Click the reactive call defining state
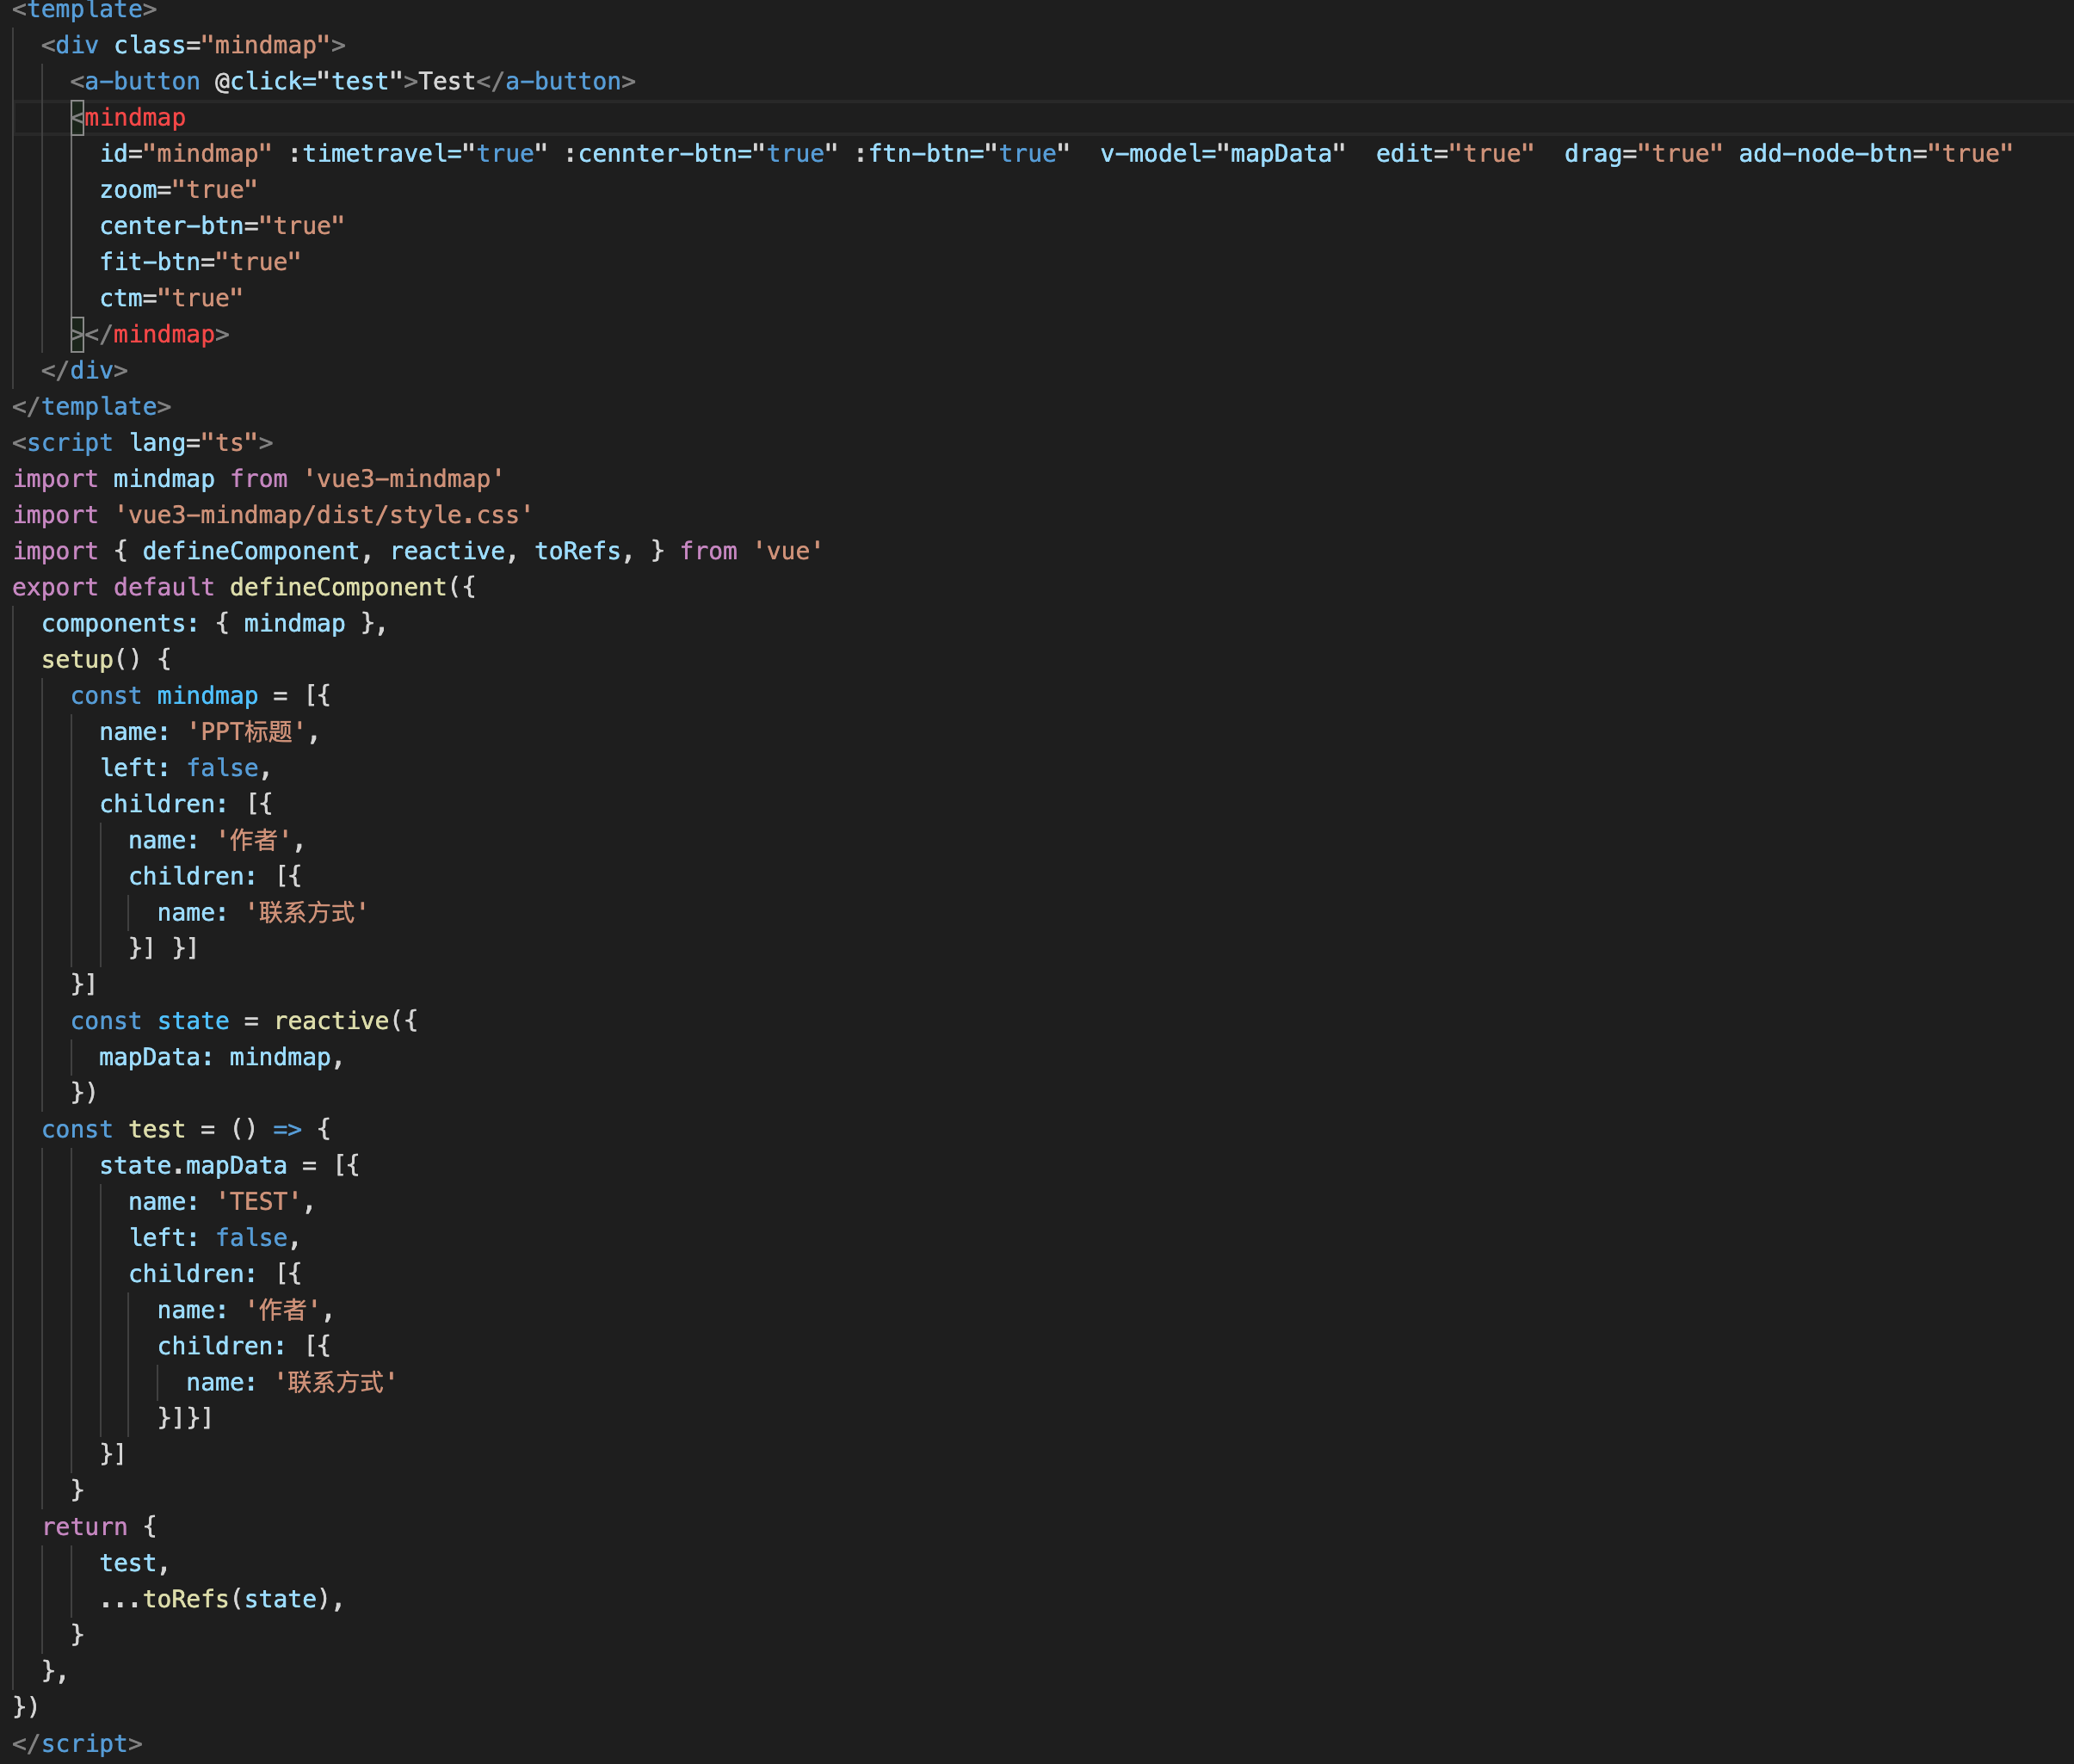 [x=333, y=1020]
